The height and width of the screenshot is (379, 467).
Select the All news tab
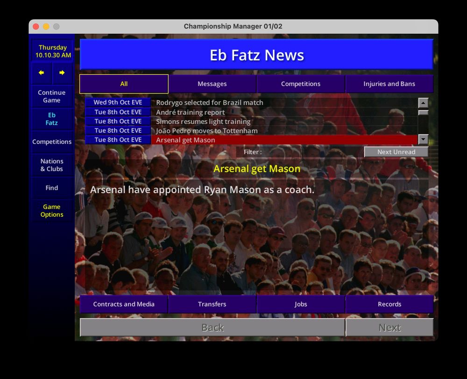124,84
